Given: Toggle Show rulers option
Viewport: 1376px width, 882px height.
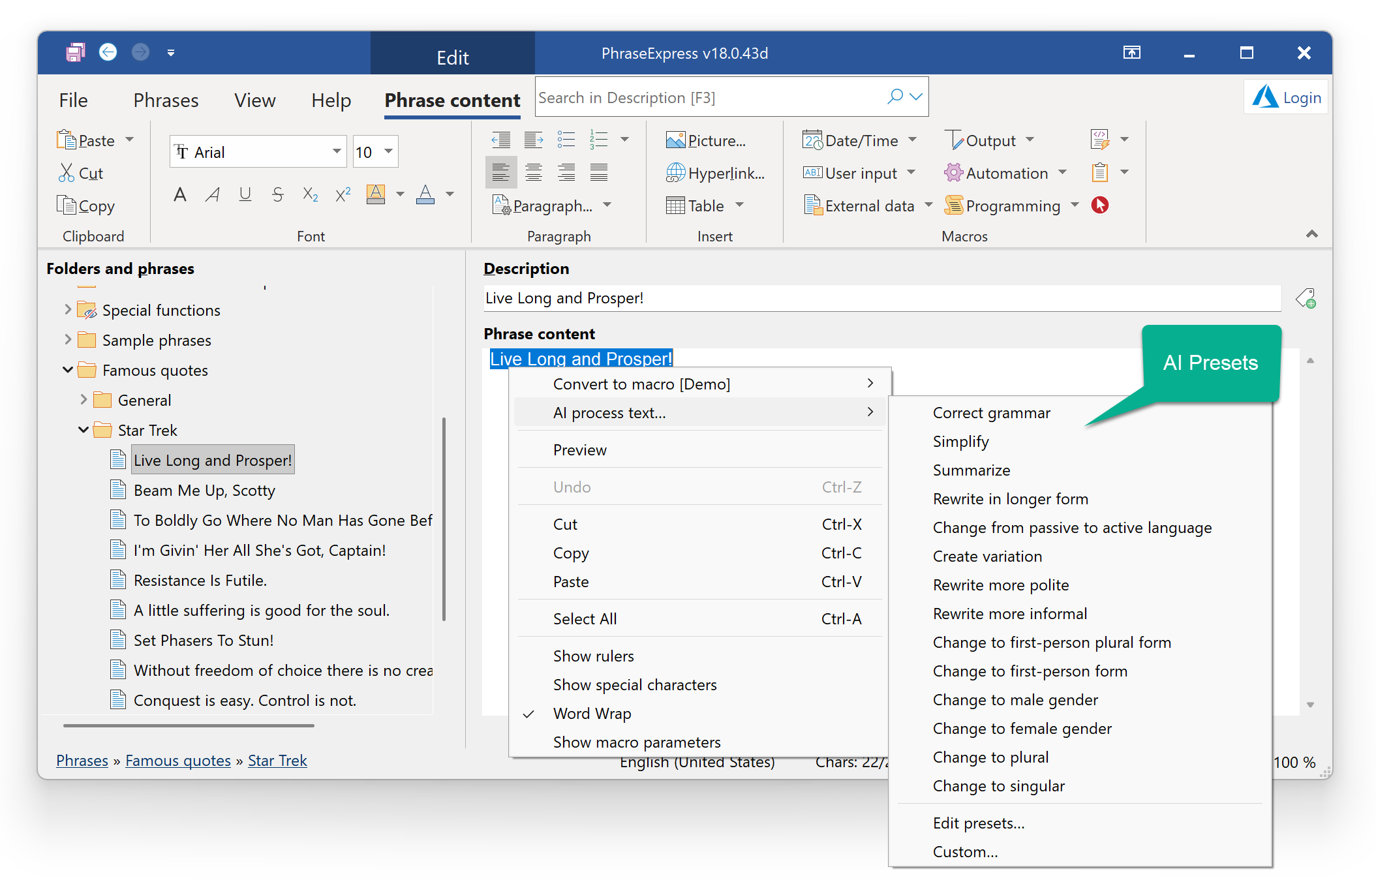Looking at the screenshot, I should [593, 656].
